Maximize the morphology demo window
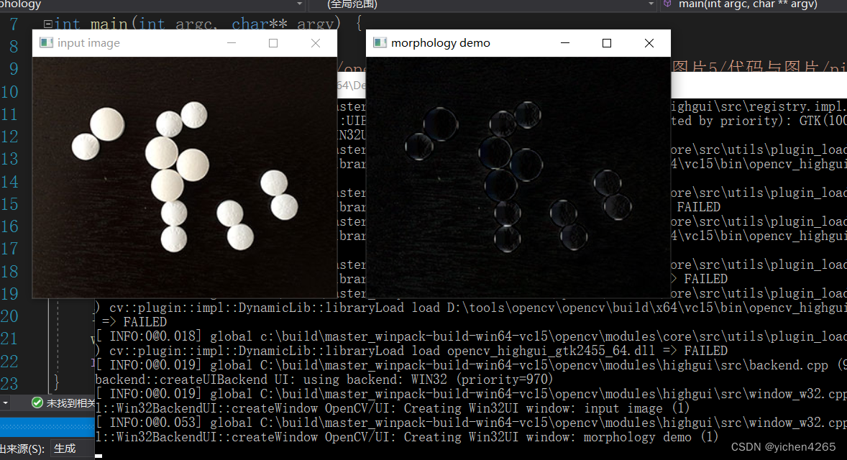 (x=607, y=43)
